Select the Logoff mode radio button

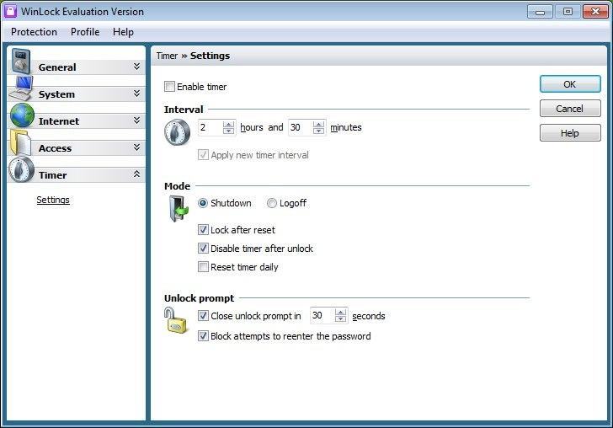[272, 203]
